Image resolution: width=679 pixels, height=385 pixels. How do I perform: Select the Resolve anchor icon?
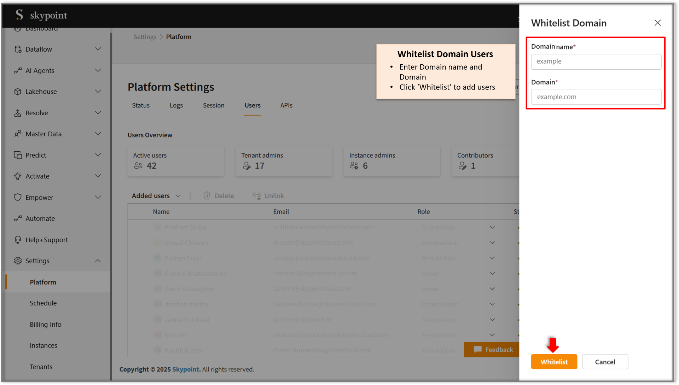18,113
